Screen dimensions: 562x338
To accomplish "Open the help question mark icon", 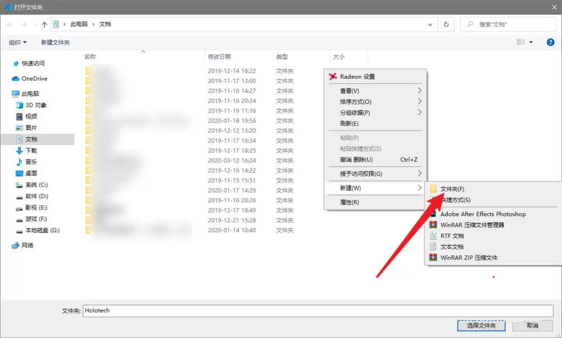I will click(x=550, y=42).
